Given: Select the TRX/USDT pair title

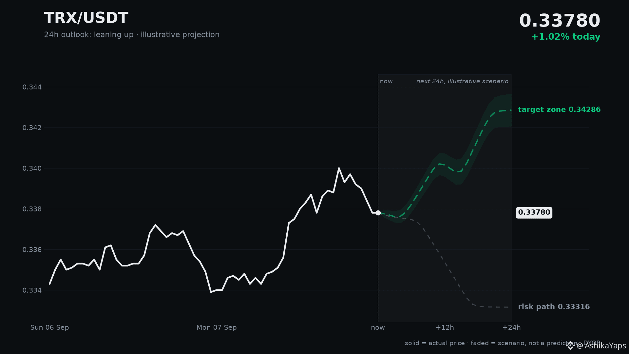Looking at the screenshot, I should [86, 18].
